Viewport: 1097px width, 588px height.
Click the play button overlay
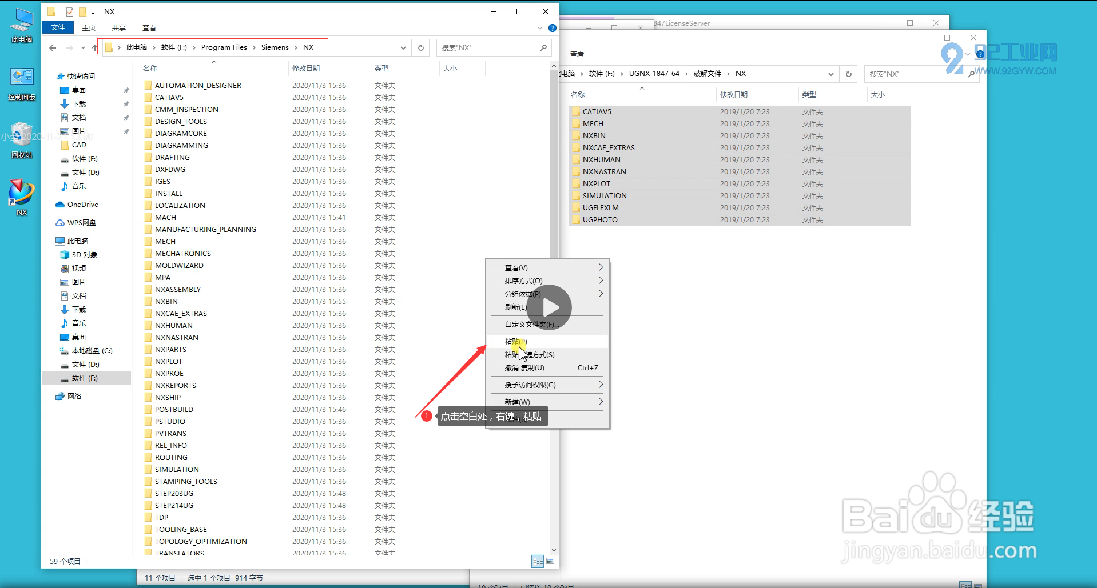[x=549, y=307]
